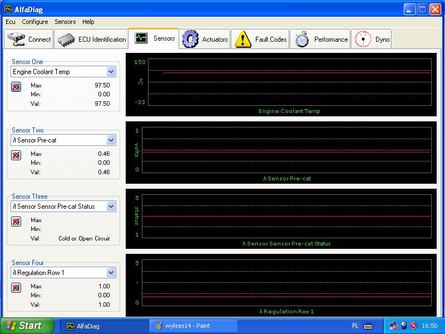The height and width of the screenshot is (334, 445).
Task: Click the Connect tab icon
Action: pyautogui.click(x=16, y=40)
